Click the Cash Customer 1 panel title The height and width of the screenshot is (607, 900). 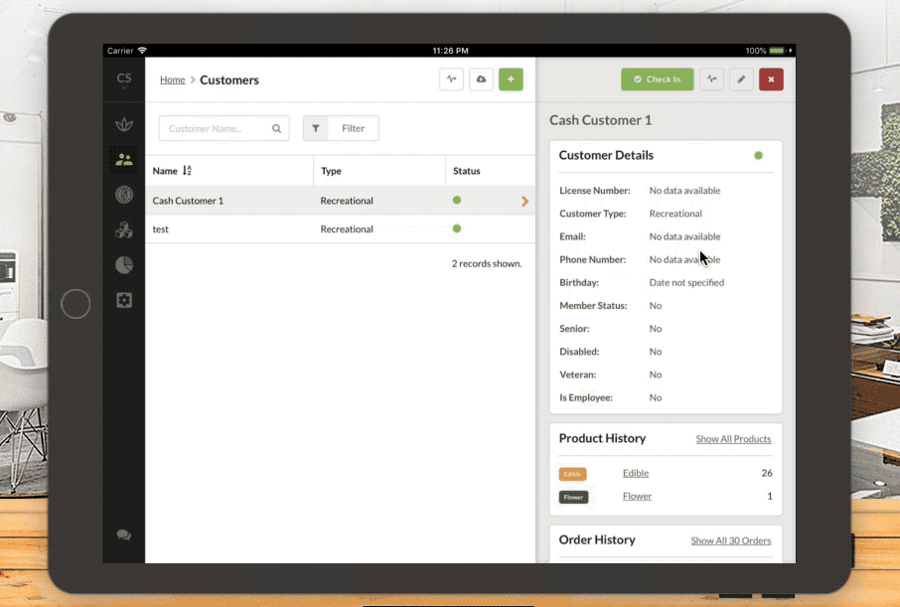point(600,120)
